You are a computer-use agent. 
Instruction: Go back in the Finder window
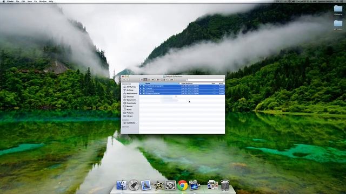click(x=124, y=80)
